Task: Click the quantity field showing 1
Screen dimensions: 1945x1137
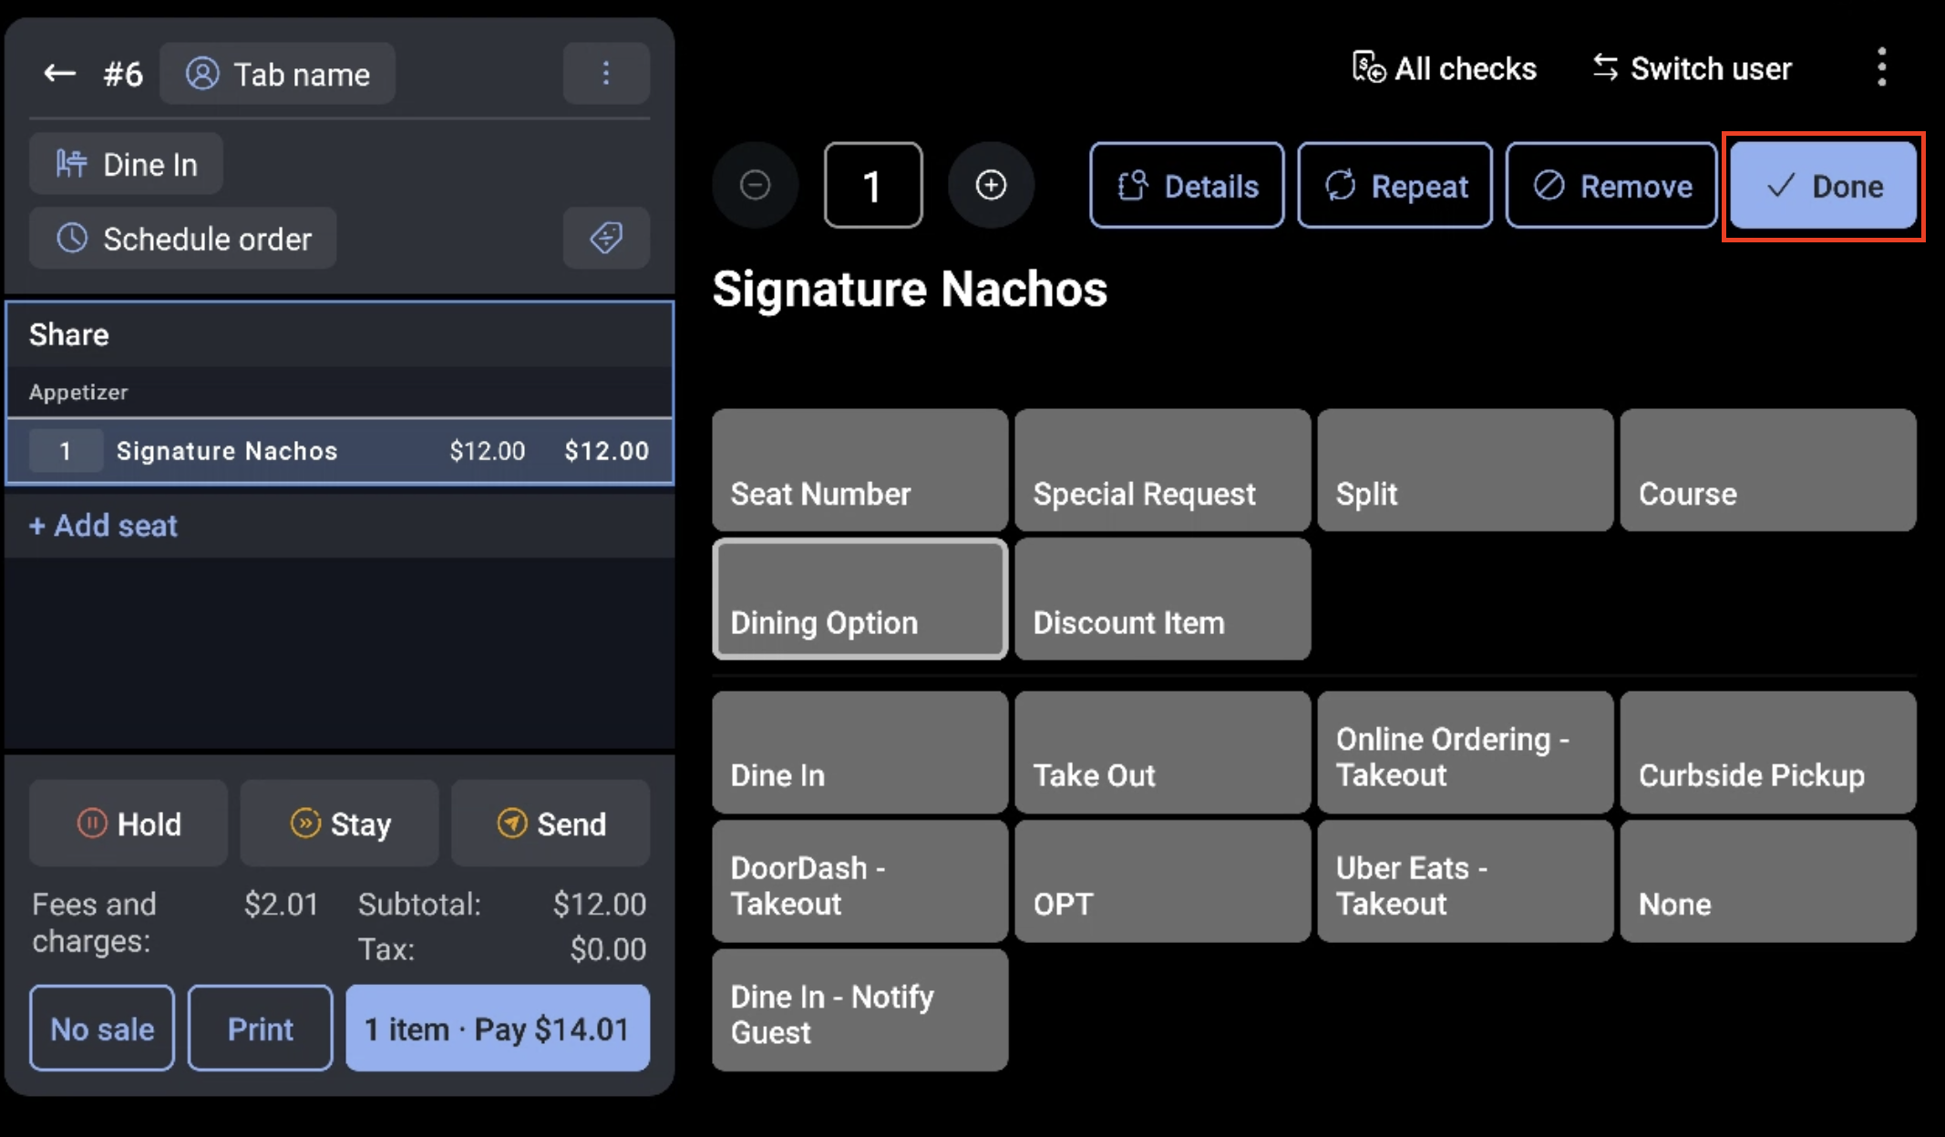Action: point(872,185)
